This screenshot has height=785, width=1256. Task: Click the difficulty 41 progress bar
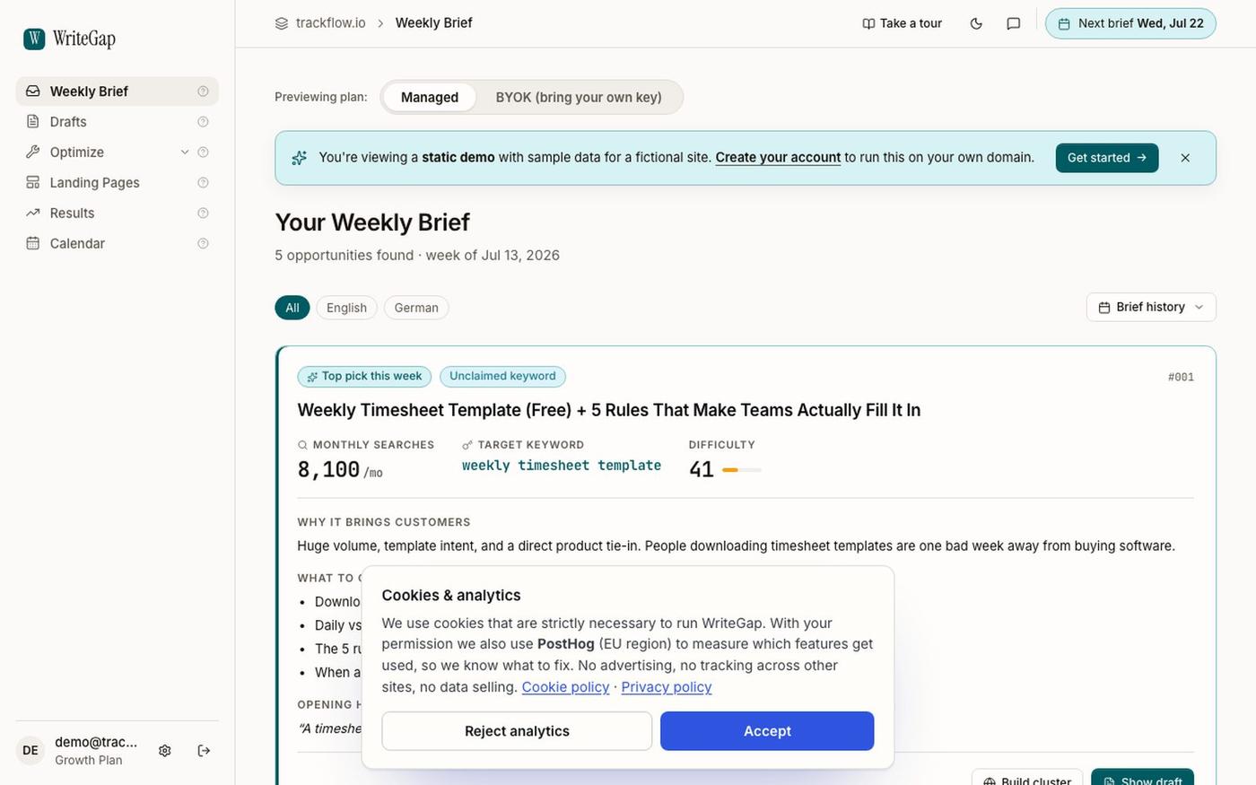742,470
